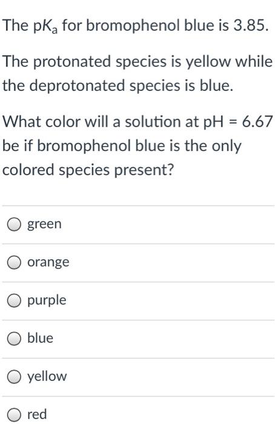Click the 'blue' answer label text

(41, 338)
